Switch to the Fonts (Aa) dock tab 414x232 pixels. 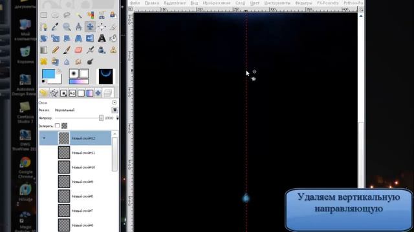coord(72,93)
